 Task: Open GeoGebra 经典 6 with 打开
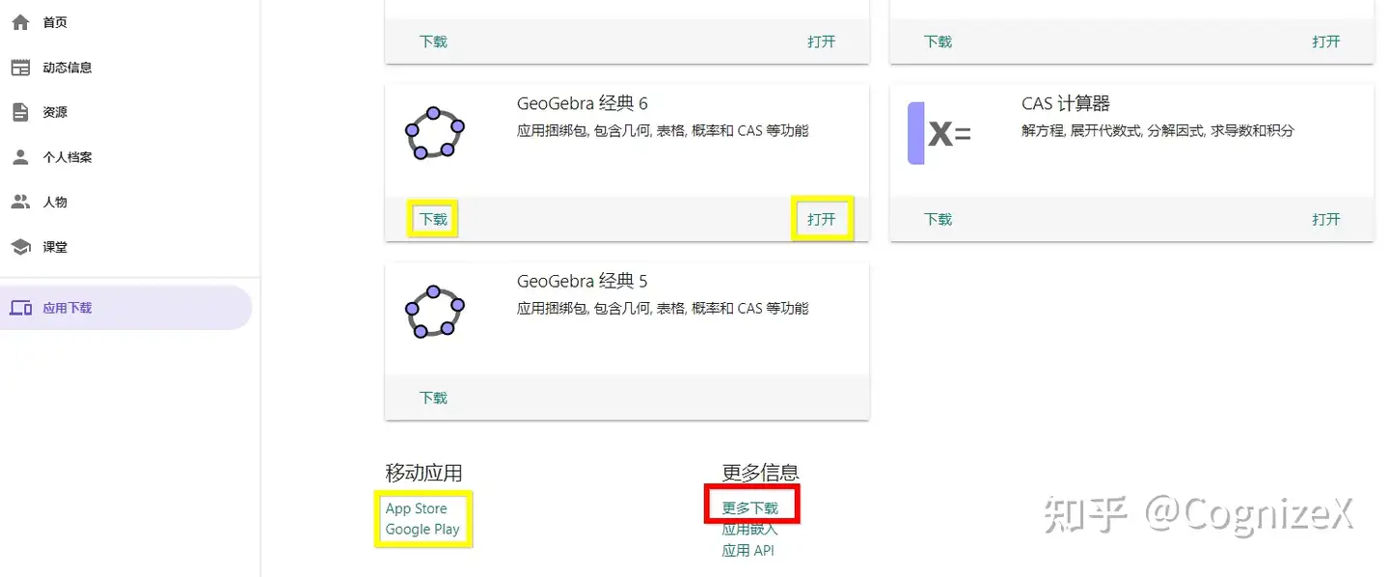click(x=822, y=219)
